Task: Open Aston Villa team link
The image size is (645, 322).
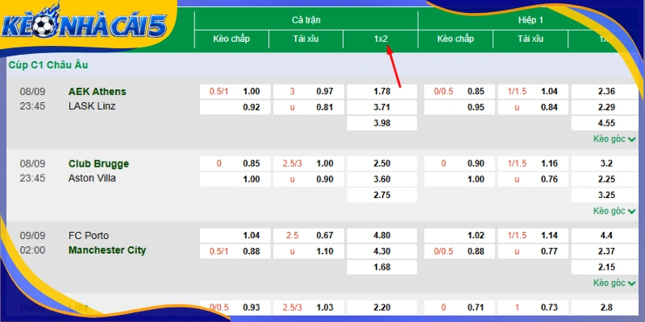Action: pyautogui.click(x=92, y=178)
